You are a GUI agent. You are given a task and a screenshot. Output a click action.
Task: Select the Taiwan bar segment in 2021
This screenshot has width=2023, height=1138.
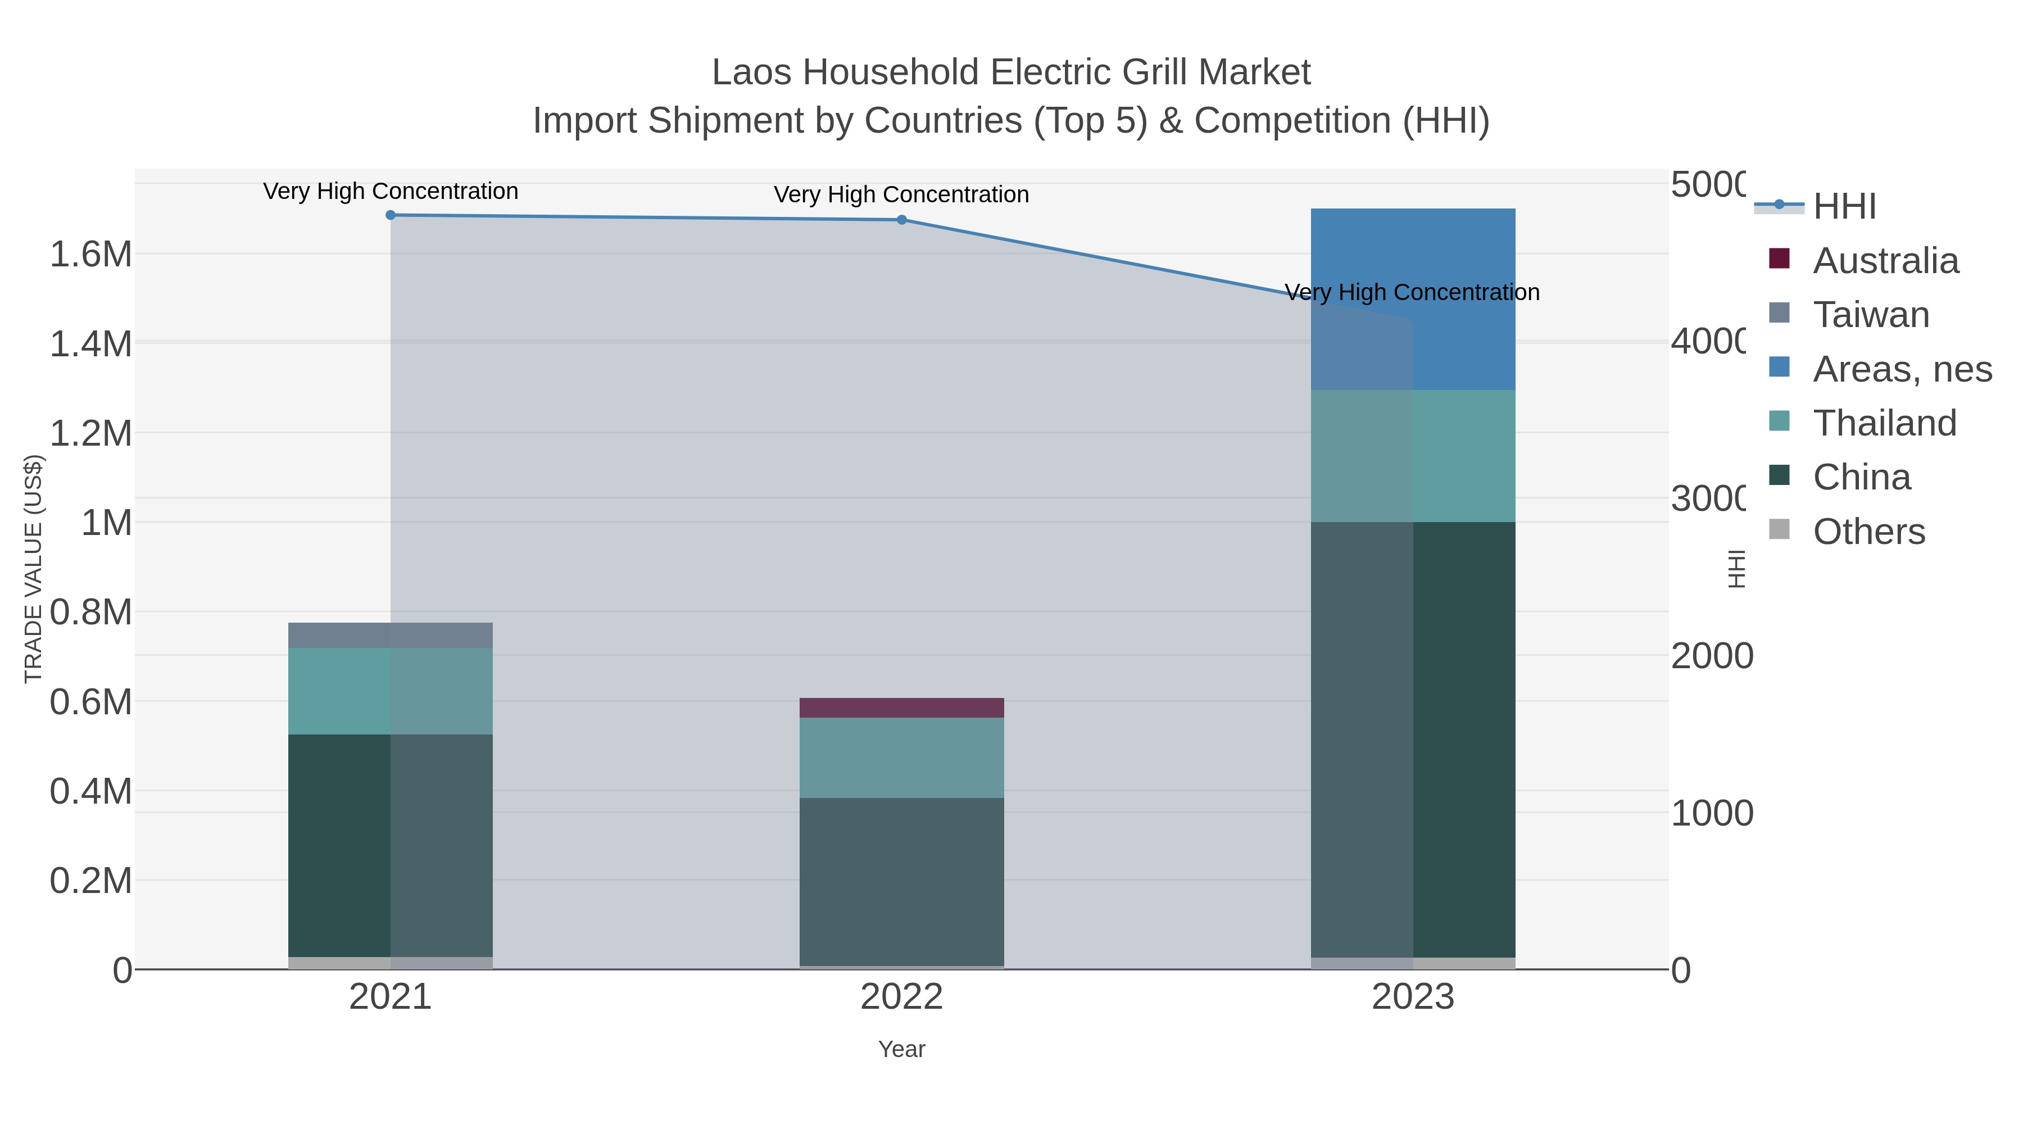point(391,636)
